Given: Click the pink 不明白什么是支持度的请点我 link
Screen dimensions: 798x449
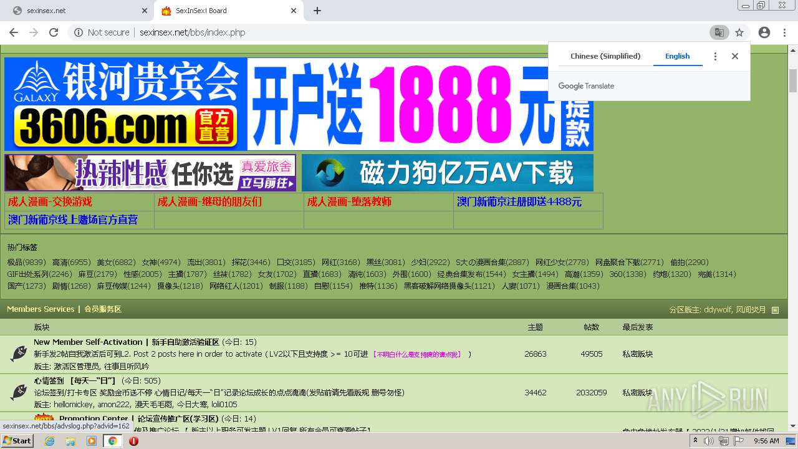Looking at the screenshot, I should (416, 354).
